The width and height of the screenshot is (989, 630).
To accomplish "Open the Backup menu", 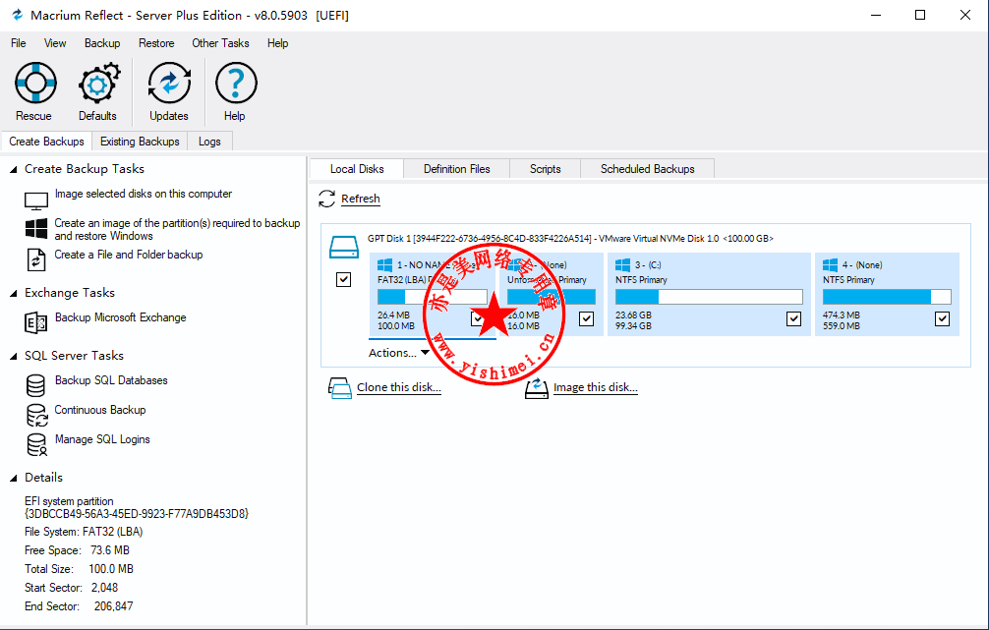I will pyautogui.click(x=102, y=43).
